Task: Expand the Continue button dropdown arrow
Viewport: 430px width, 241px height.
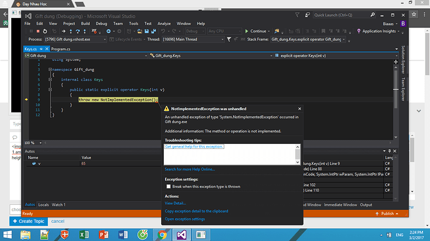Action: (x=269, y=31)
